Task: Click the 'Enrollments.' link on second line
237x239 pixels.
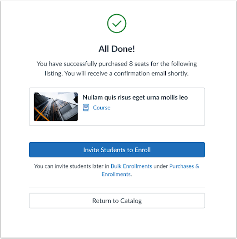Action: pyautogui.click(x=117, y=174)
